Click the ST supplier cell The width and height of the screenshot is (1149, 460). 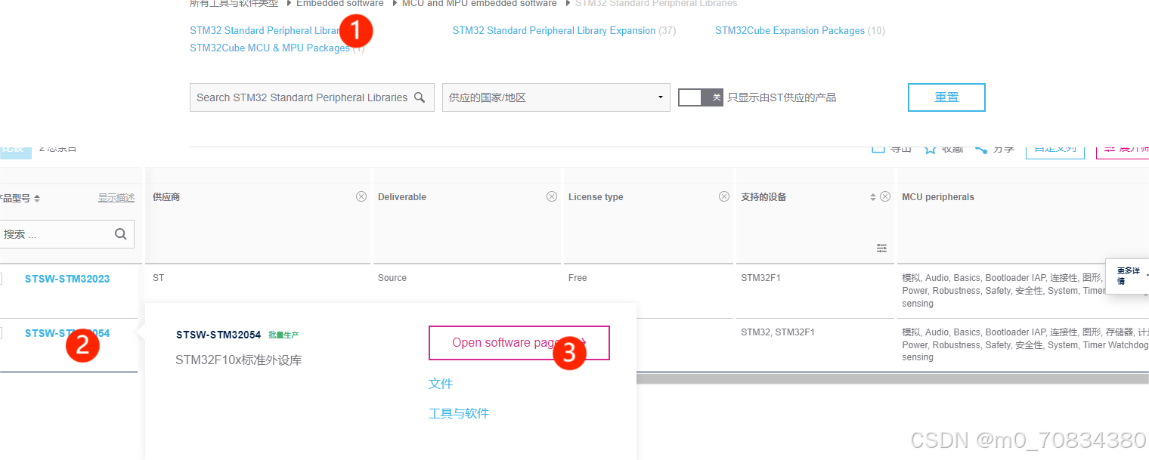158,278
